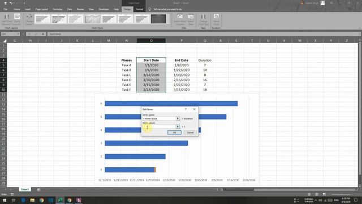
Task: Select cell containing 3/11/2020
Action: pyautogui.click(x=182, y=90)
